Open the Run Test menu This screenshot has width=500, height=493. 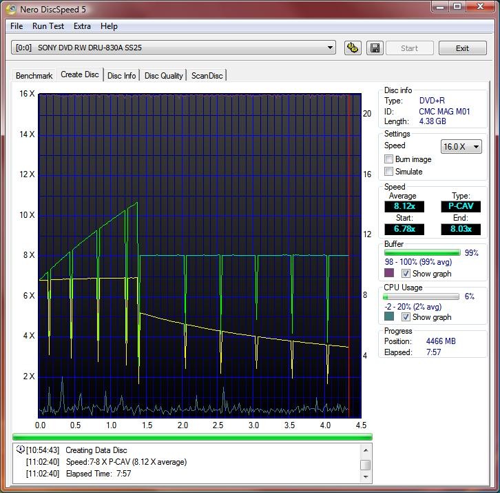tap(48, 26)
